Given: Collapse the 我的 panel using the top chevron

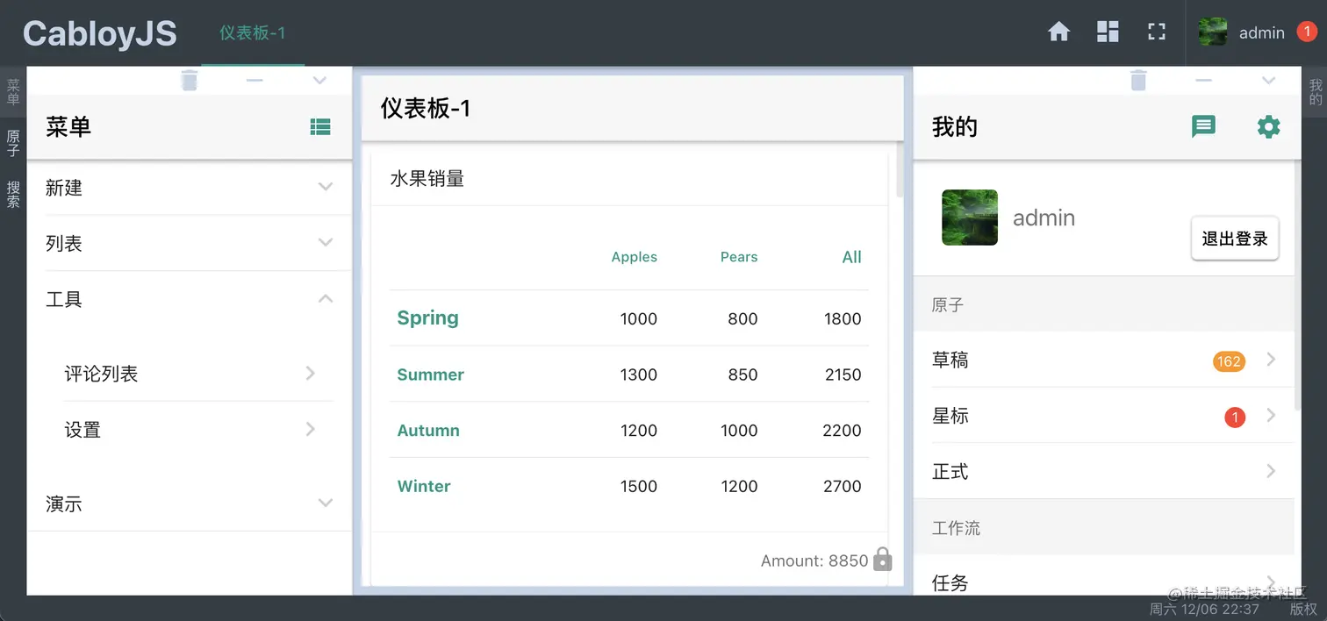Looking at the screenshot, I should click(1268, 81).
